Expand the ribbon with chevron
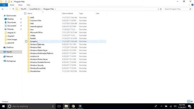Viewport: 194px width, 109px height. [x=189, y=5]
